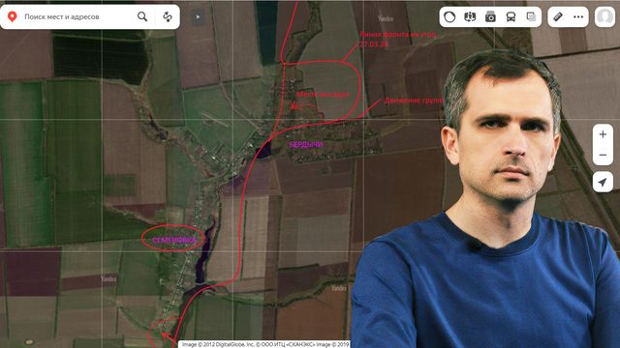Open the map layers selector icon
Viewport: 620px width, 348px height.
pyautogui.click(x=532, y=17)
